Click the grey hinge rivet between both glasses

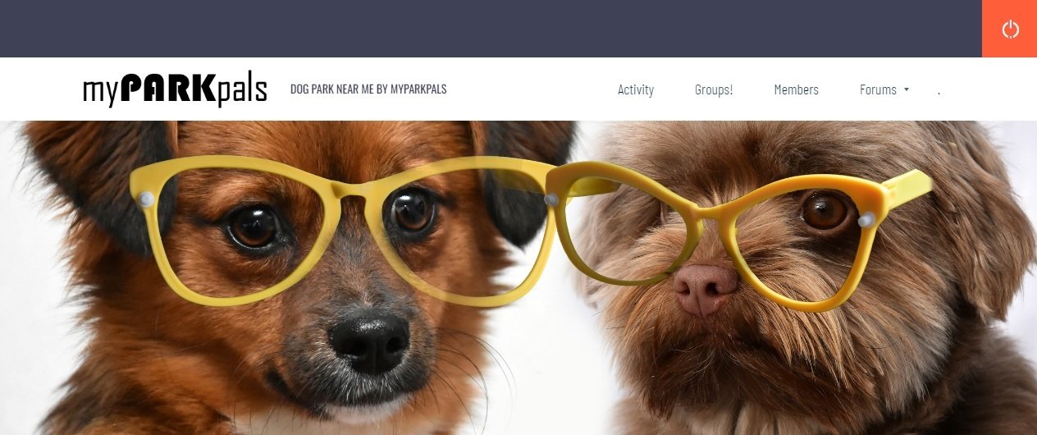click(551, 199)
